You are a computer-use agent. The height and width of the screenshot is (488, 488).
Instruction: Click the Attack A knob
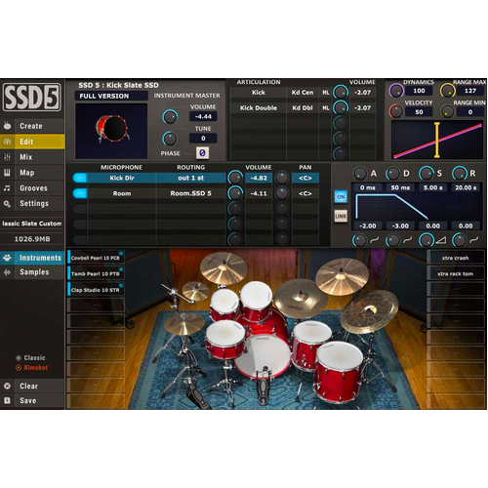[360, 174]
